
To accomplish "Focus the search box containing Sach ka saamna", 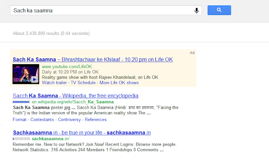I will tap(106, 10).
